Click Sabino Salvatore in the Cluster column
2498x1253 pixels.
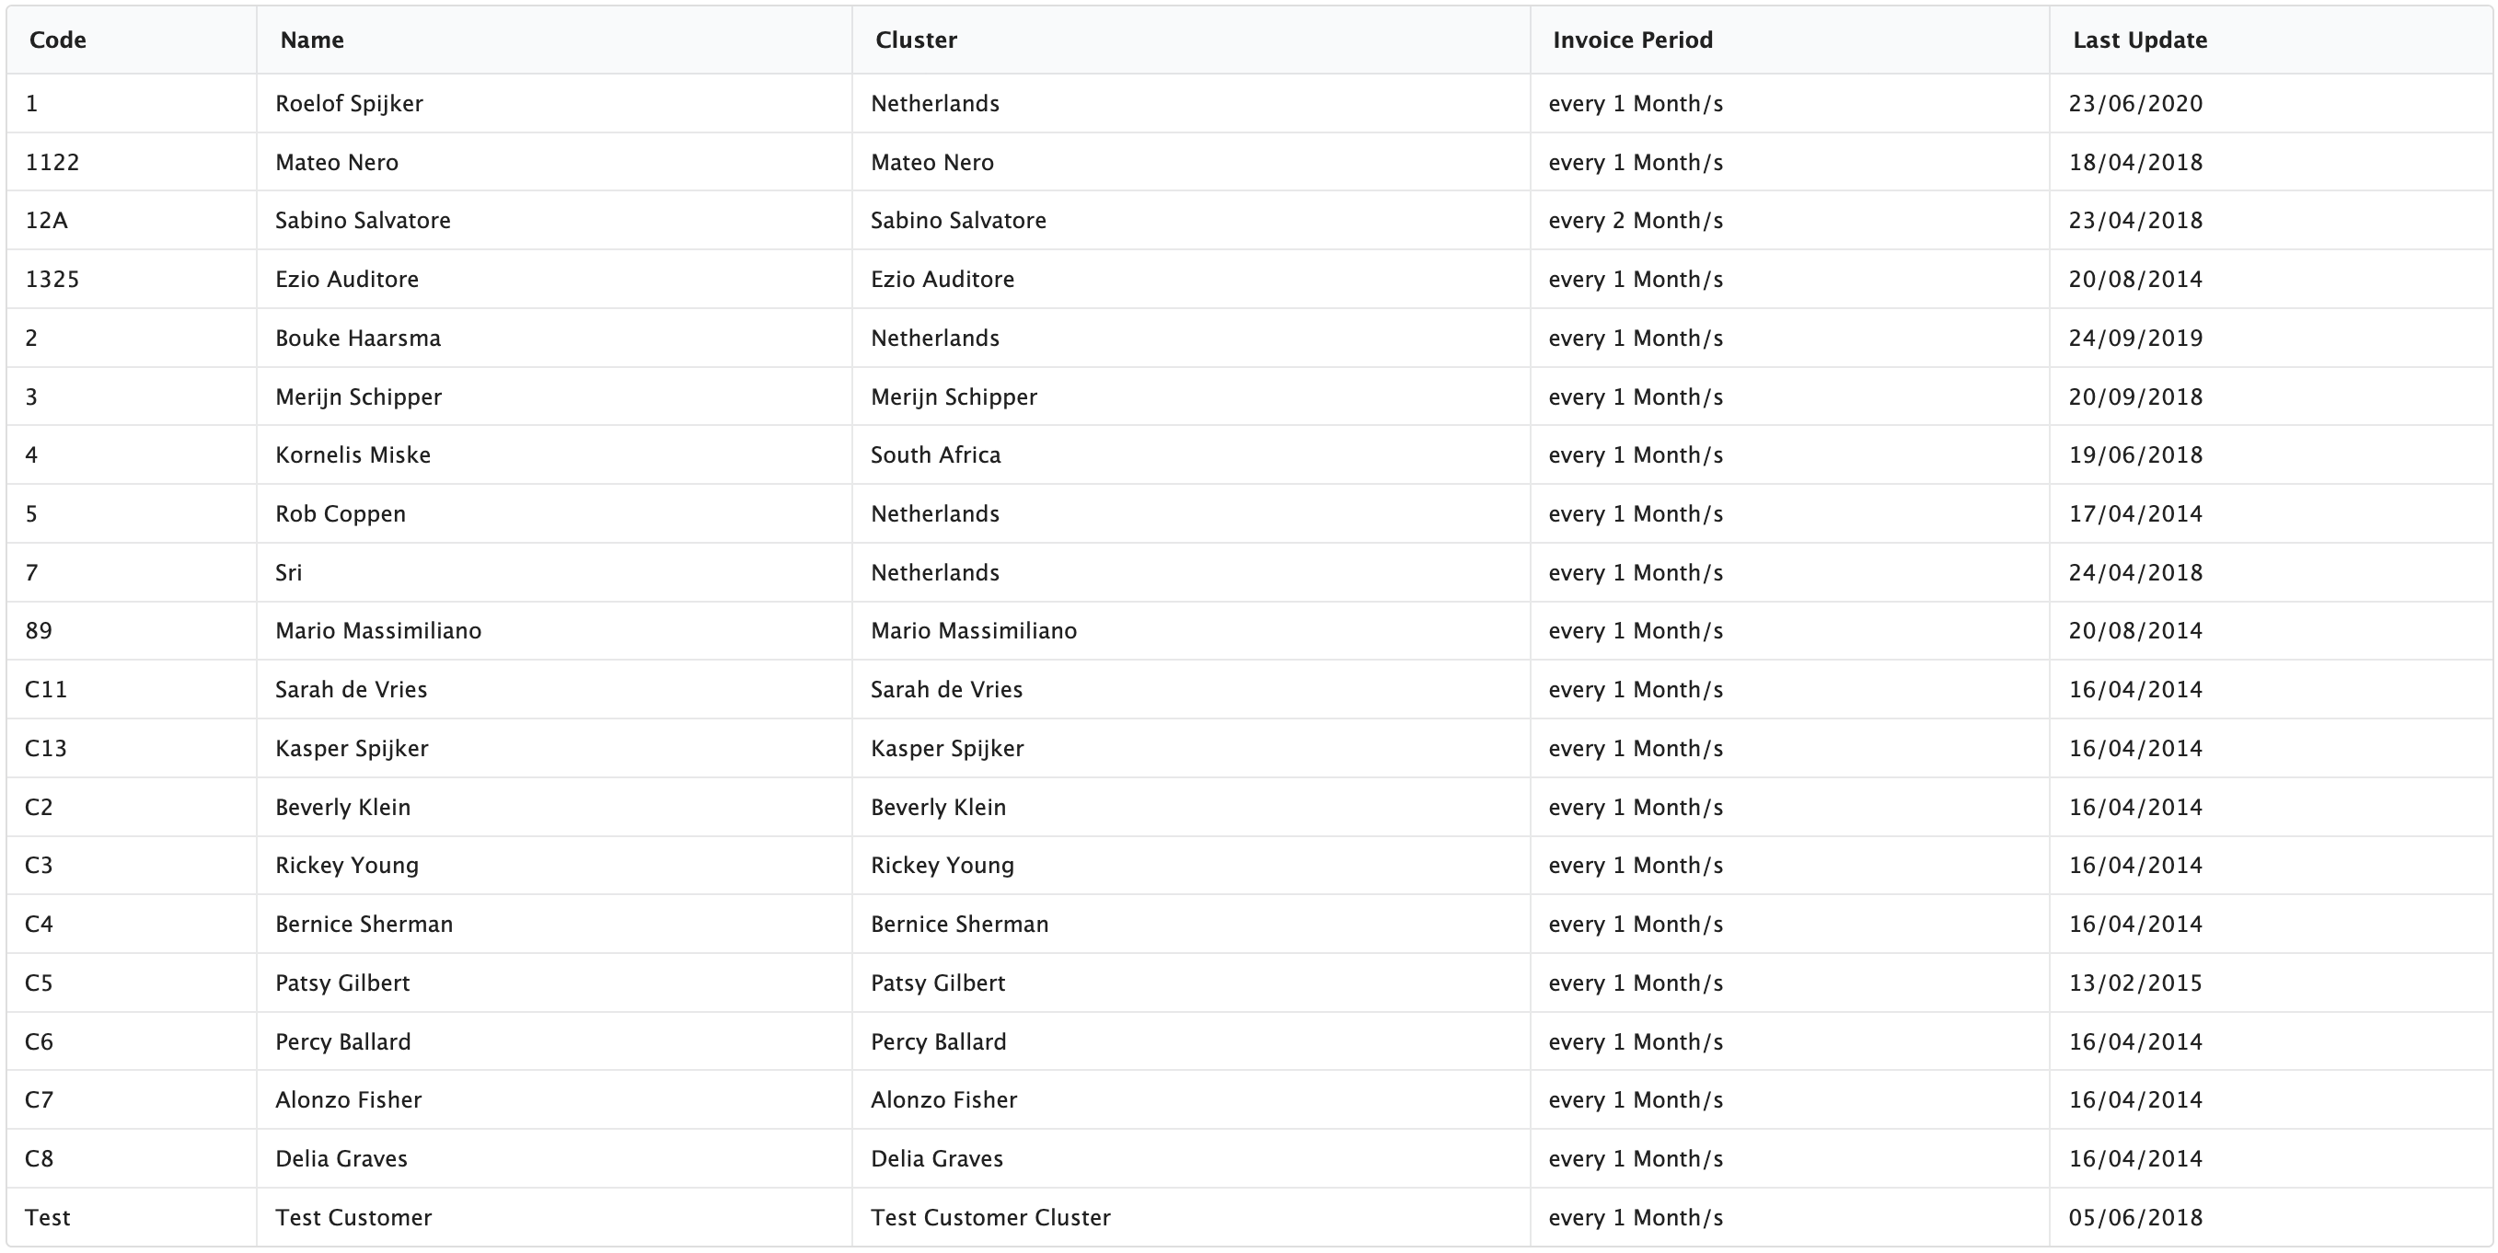click(x=958, y=220)
